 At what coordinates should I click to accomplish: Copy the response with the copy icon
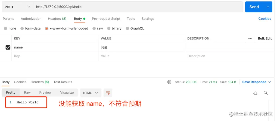[255, 93]
